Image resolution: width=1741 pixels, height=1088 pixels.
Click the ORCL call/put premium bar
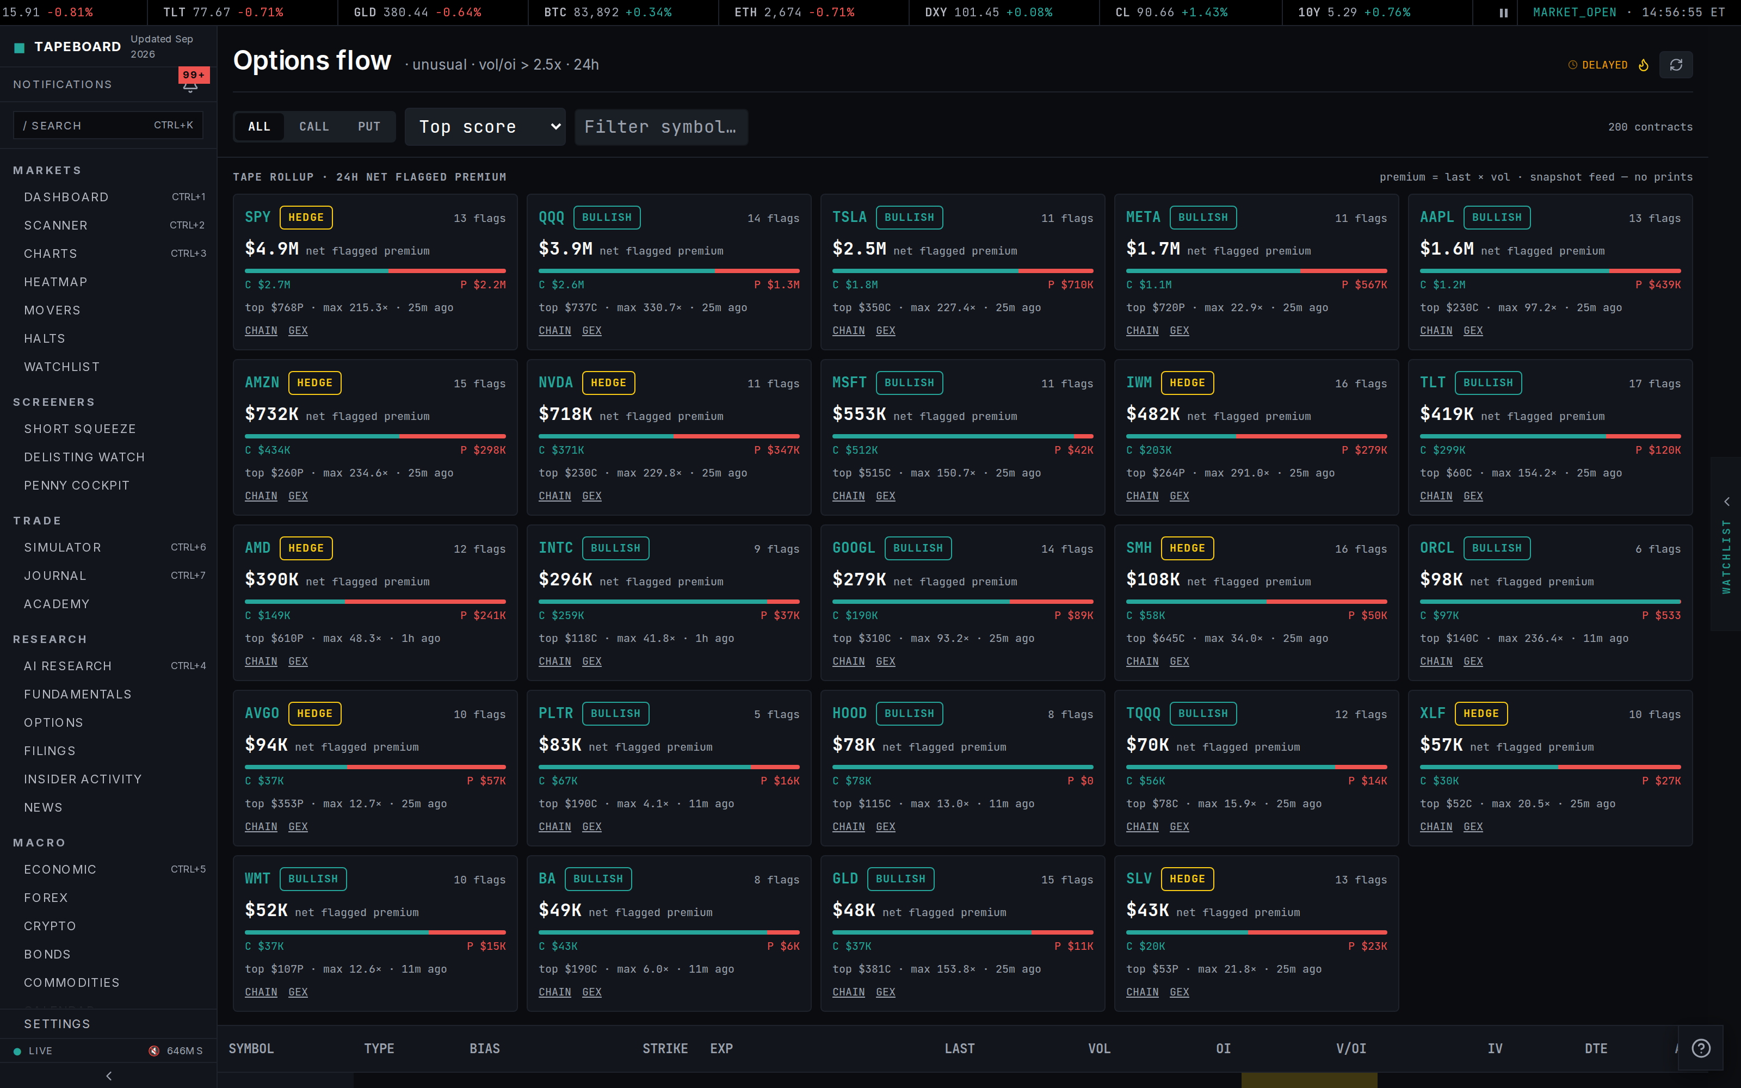(x=1549, y=602)
